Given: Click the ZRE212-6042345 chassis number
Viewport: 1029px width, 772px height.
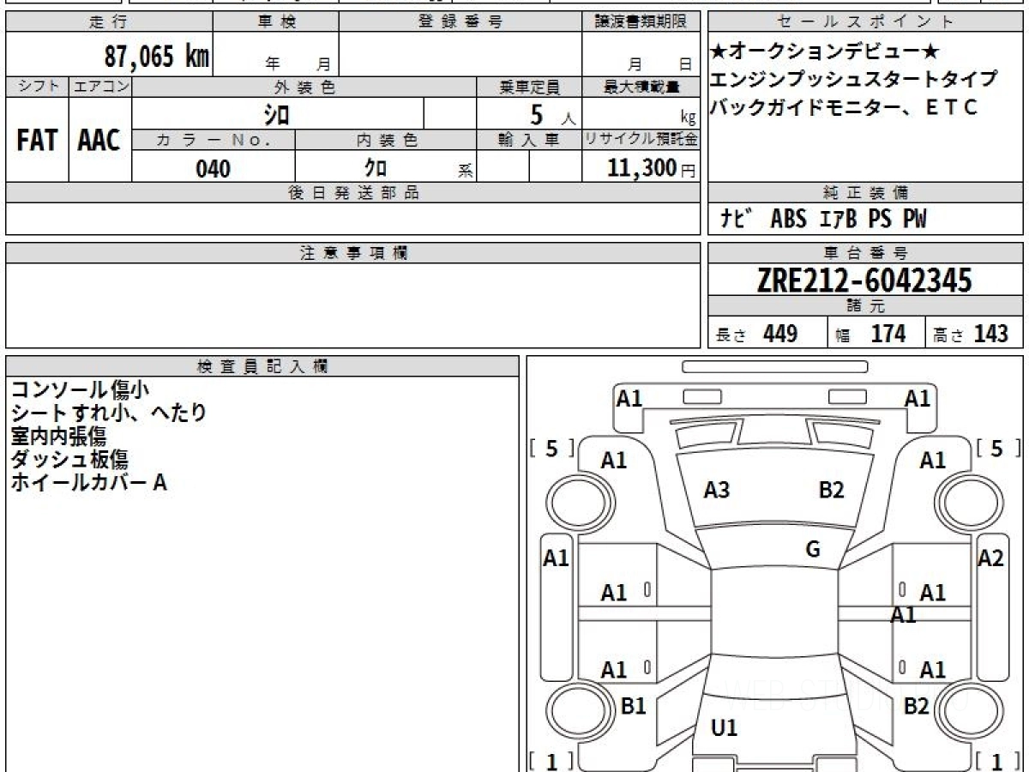Looking at the screenshot, I should [864, 280].
